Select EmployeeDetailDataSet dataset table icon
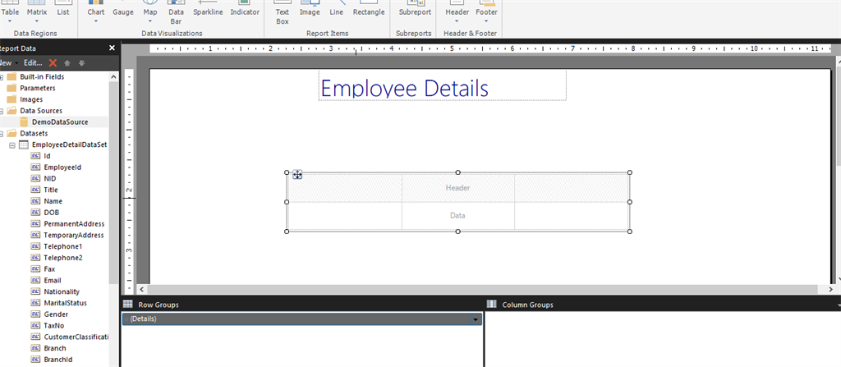Screen dimensions: 841x367 24,145
